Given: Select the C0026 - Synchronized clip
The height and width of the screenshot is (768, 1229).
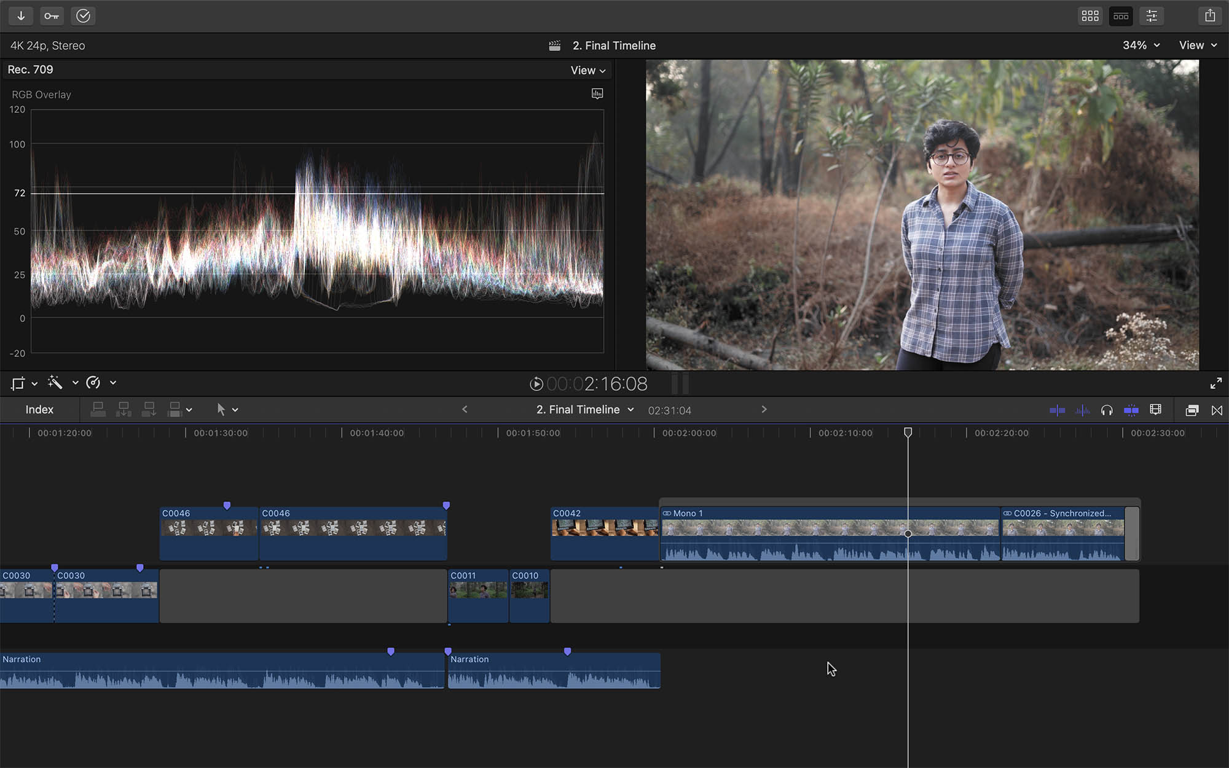Looking at the screenshot, I should (1064, 533).
